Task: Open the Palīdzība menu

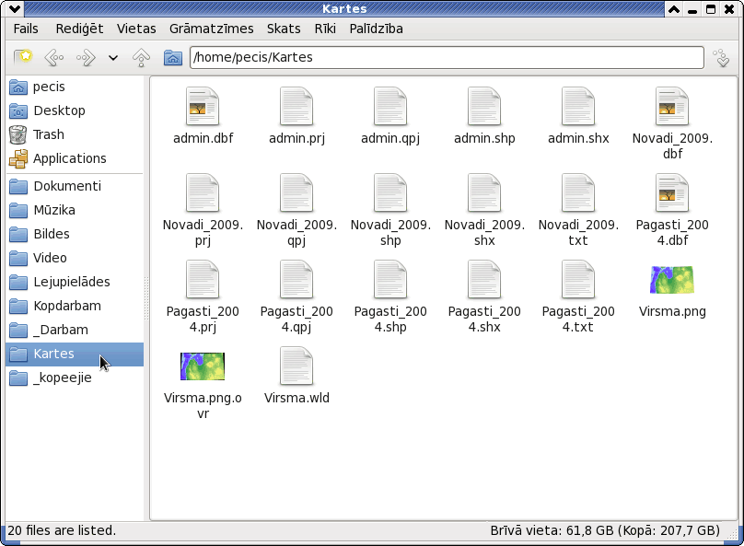Action: [x=376, y=29]
